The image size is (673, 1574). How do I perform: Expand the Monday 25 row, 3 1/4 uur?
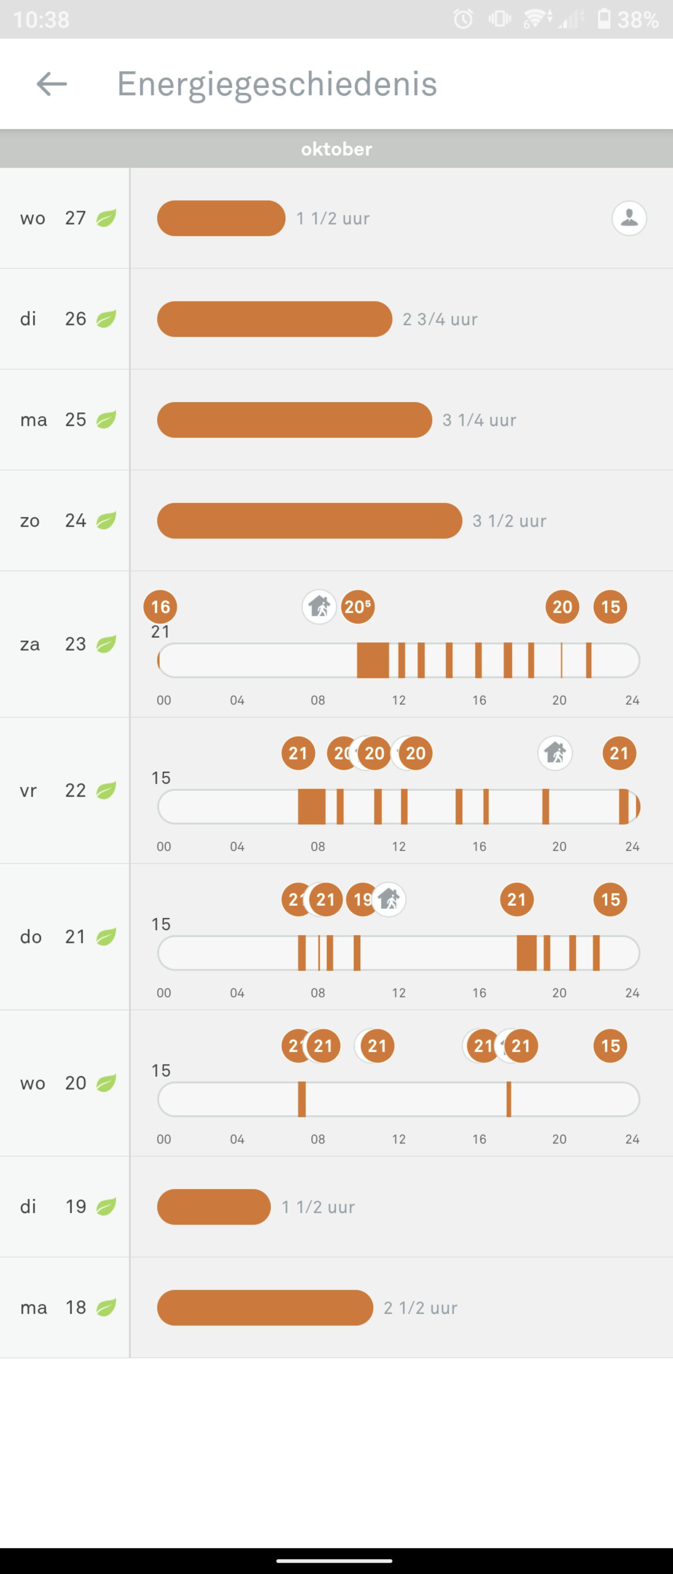(294, 420)
